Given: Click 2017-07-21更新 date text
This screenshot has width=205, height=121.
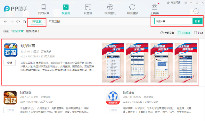Looking at the screenshot, I should click(x=29, y=97).
